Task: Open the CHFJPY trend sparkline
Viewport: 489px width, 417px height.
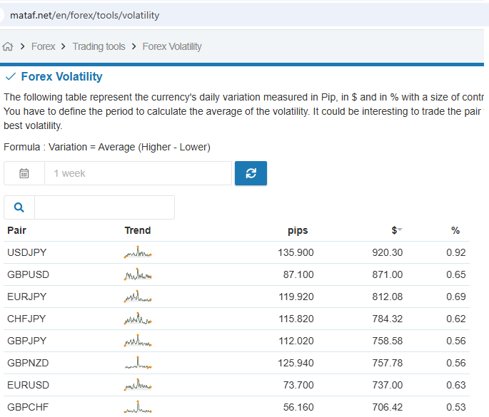Action: click(138, 319)
